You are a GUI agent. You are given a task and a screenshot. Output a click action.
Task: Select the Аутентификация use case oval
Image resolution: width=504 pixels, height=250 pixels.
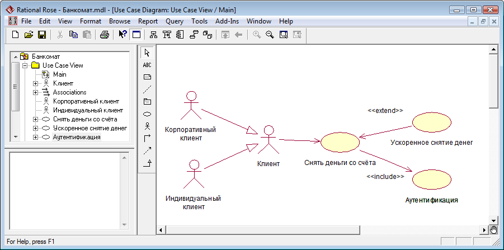432,180
